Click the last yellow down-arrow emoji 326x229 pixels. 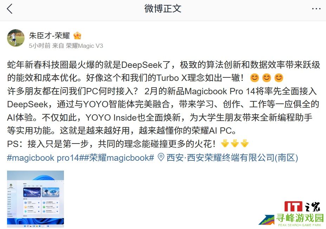point(244,143)
